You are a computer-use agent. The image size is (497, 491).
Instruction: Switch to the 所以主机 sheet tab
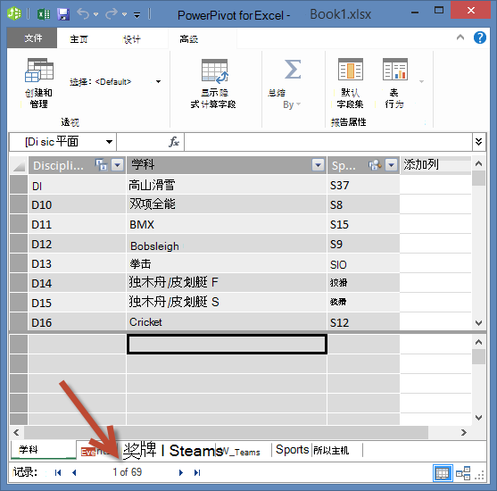pyautogui.click(x=337, y=450)
